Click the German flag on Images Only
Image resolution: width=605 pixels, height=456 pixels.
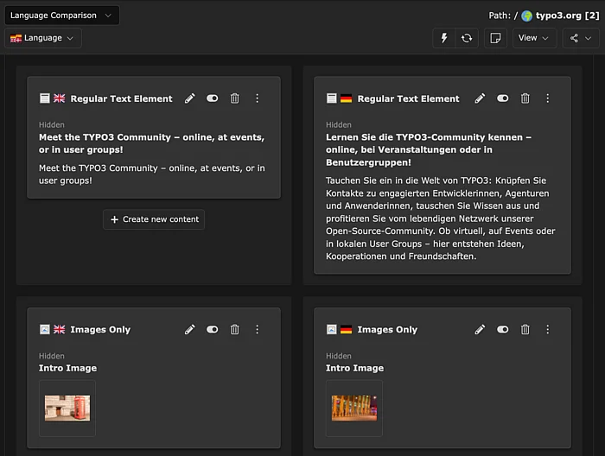click(x=346, y=330)
